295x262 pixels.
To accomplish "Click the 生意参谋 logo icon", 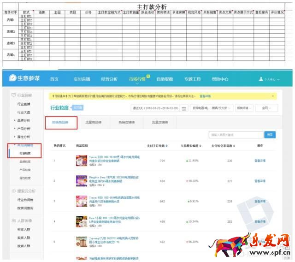I will (x=13, y=79).
